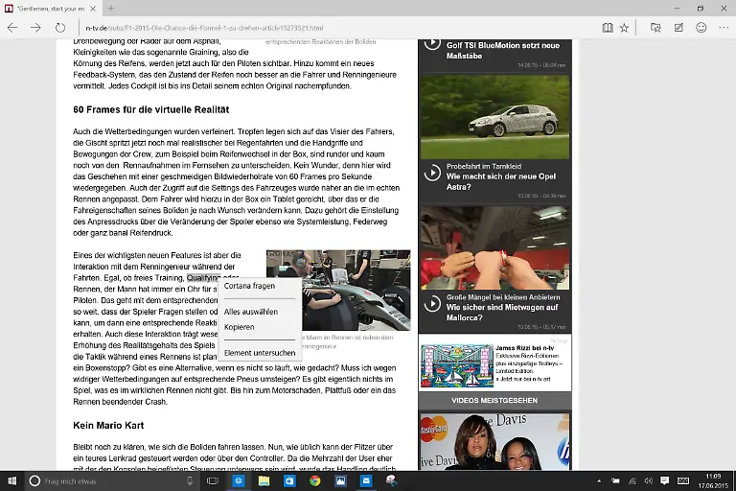The width and height of the screenshot is (736, 491).
Task: Open Google Chrome from the taskbar
Action: coord(314,480)
